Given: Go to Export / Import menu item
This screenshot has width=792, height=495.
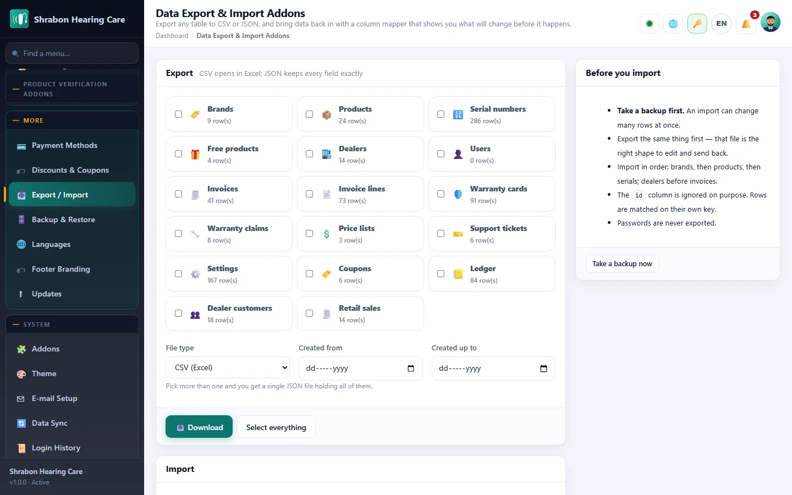Looking at the screenshot, I should [x=72, y=195].
